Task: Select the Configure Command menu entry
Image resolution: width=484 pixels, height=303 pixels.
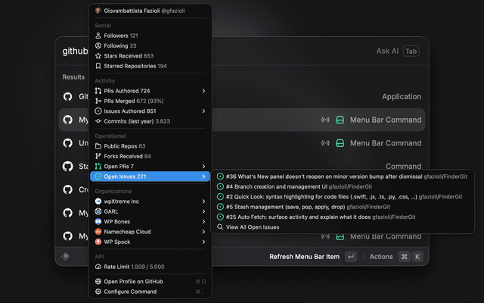Action: [150, 292]
